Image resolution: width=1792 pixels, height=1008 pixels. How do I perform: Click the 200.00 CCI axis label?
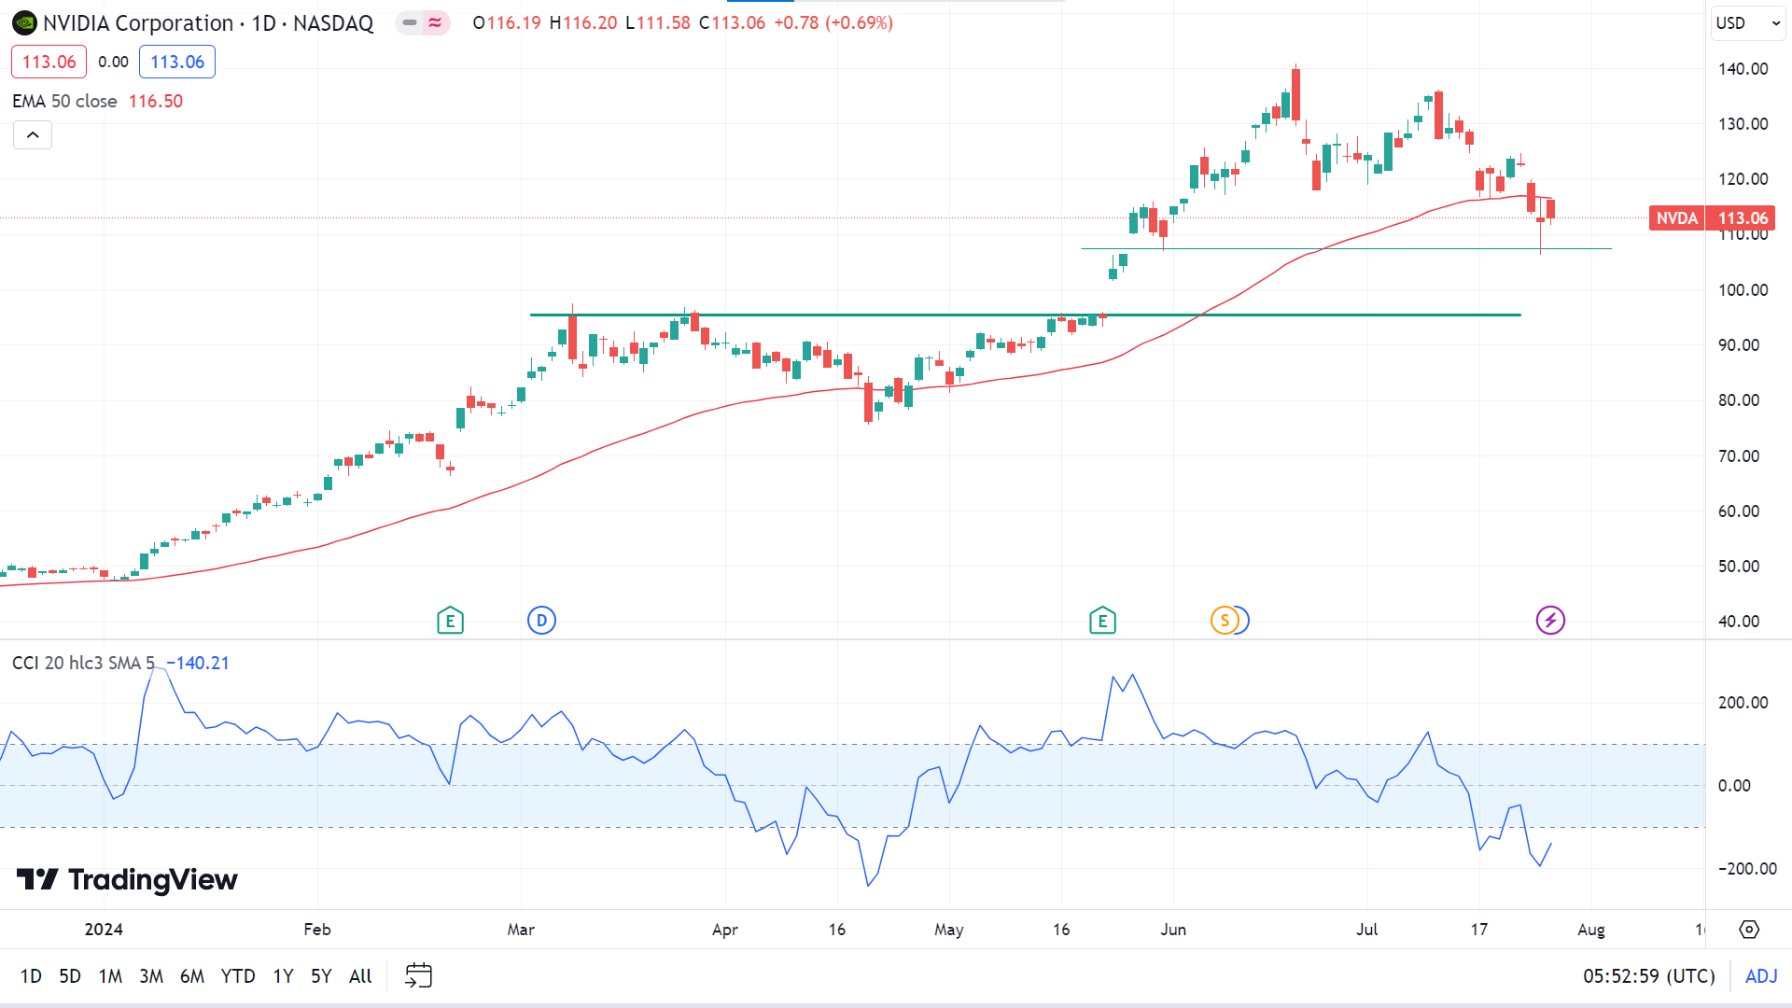point(1743,703)
